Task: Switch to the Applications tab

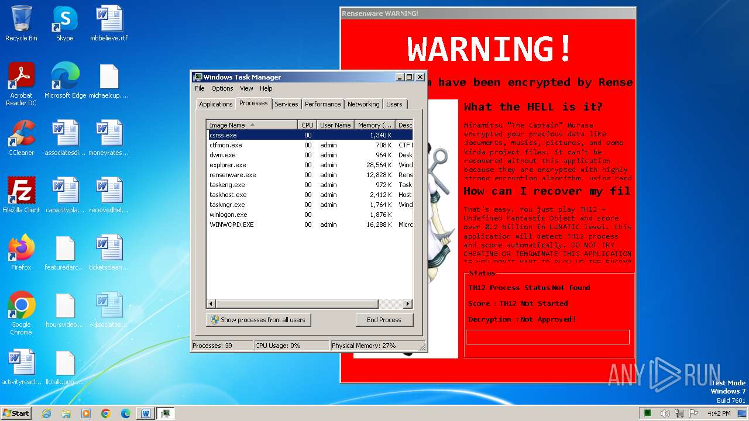Action: click(215, 104)
